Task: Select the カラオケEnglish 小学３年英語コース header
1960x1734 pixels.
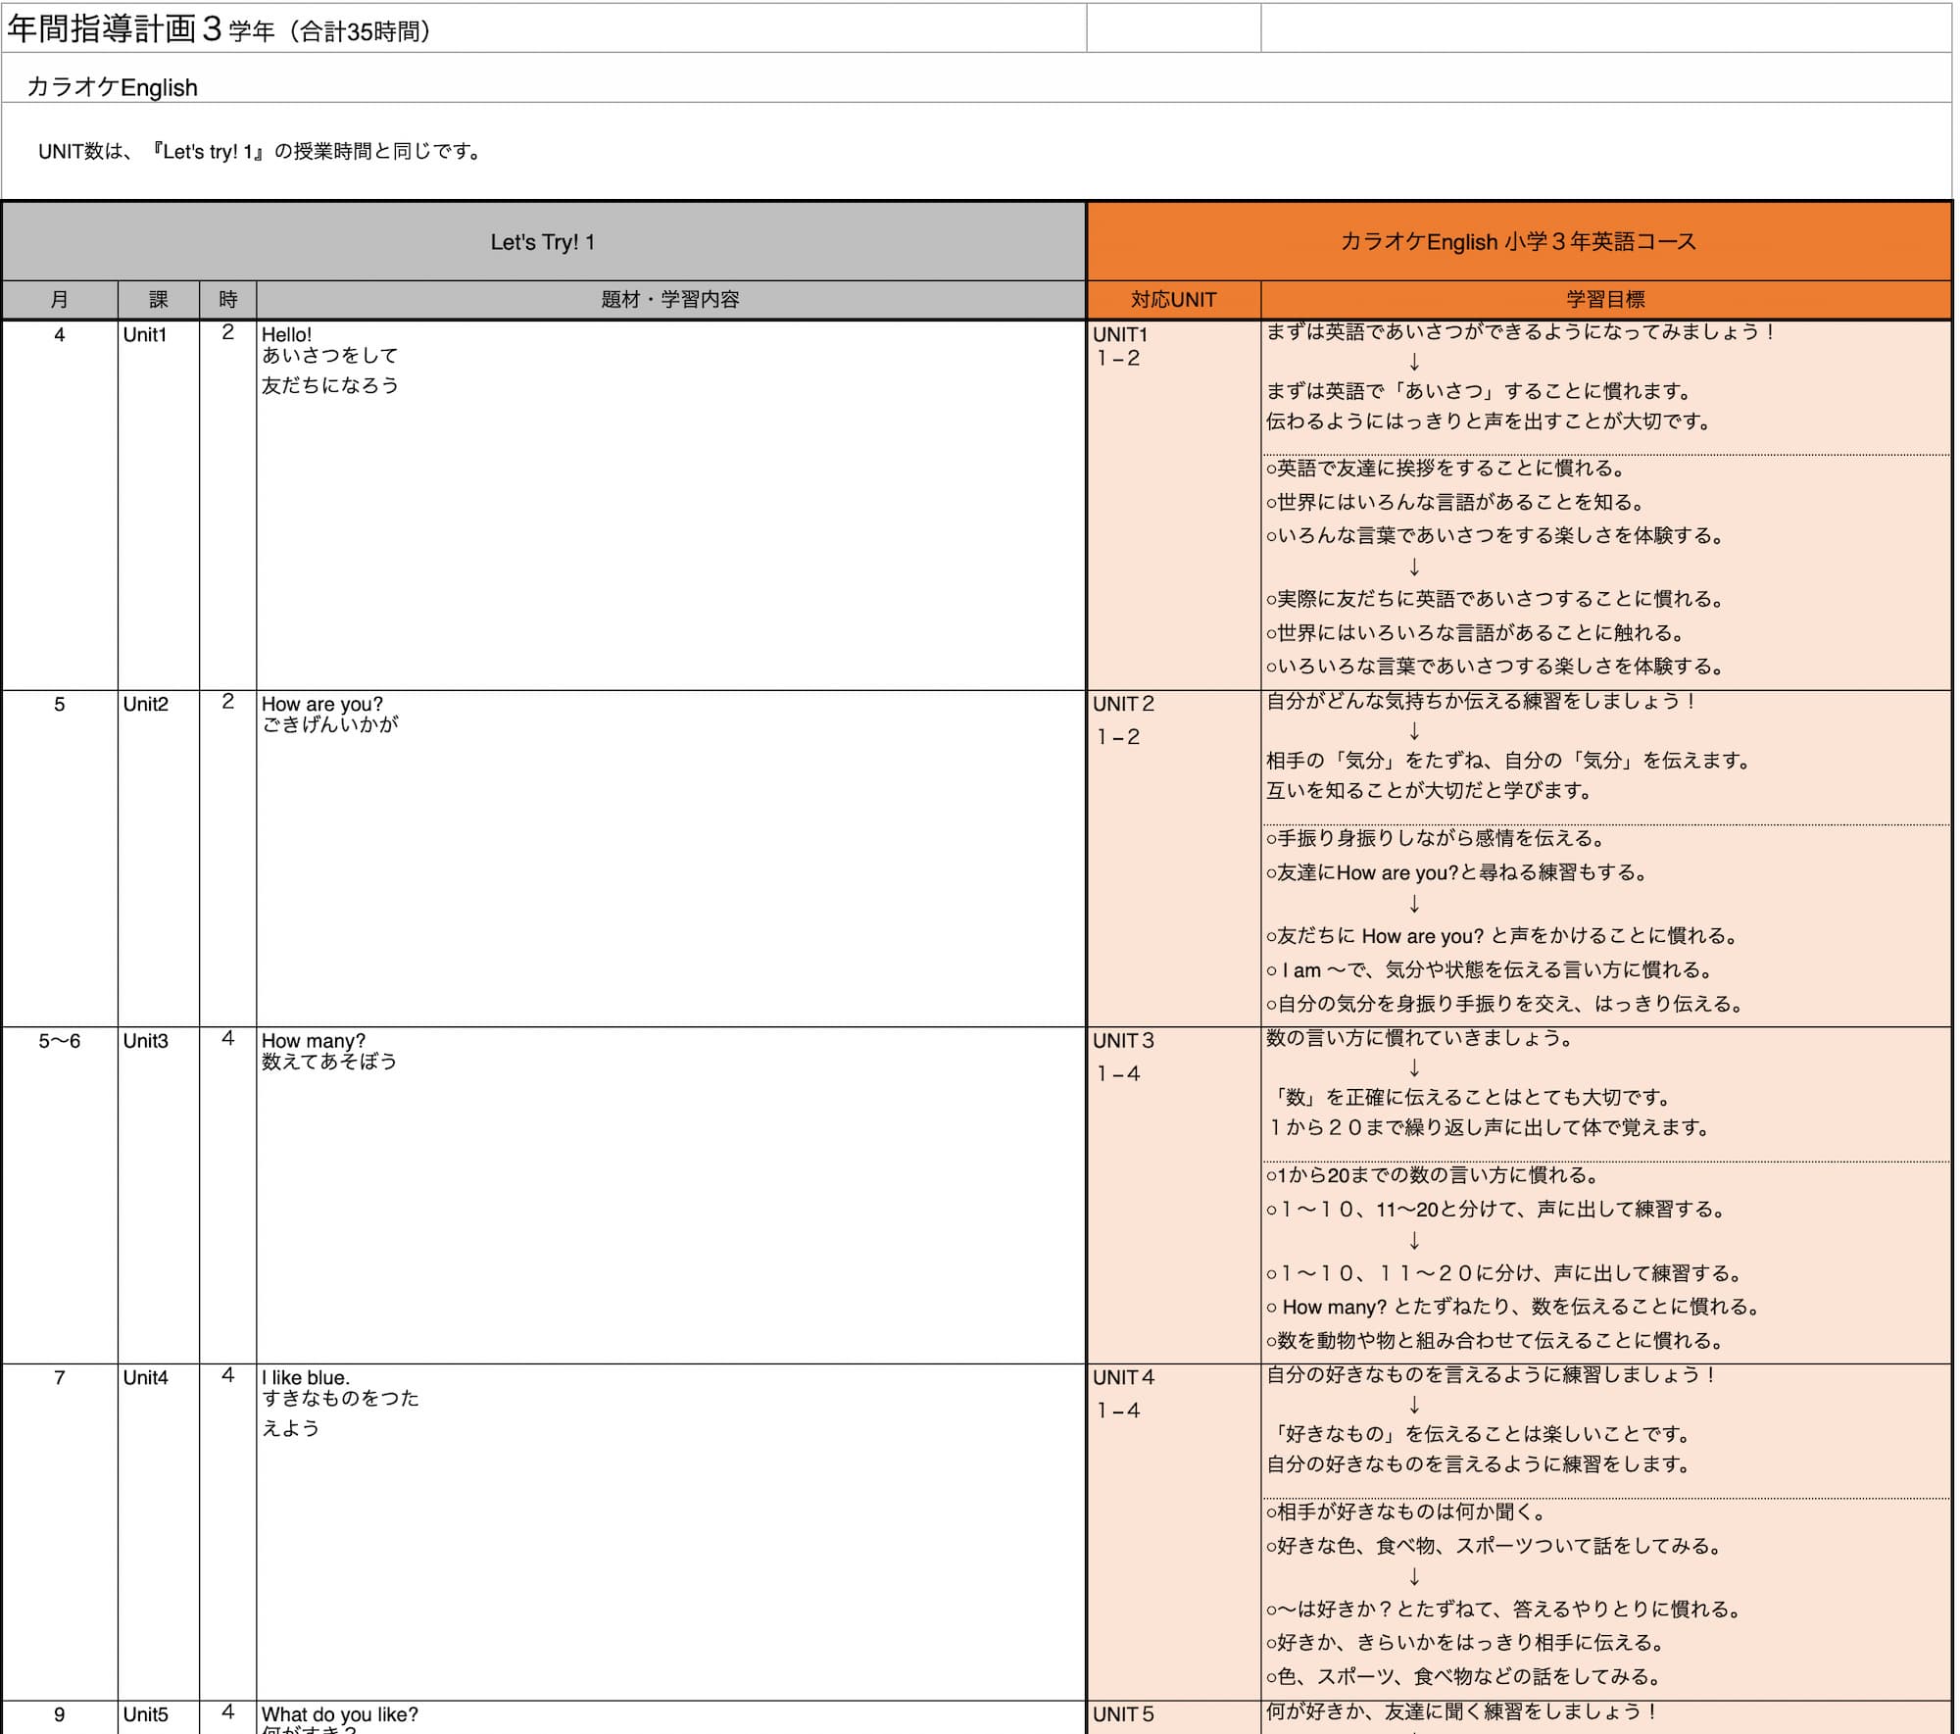Action: [x=1518, y=242]
